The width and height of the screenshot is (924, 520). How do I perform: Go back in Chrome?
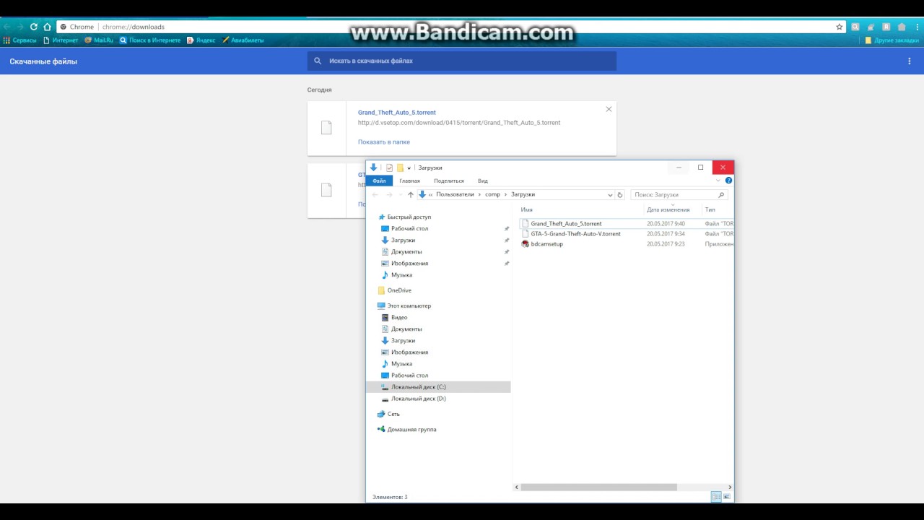click(x=6, y=27)
